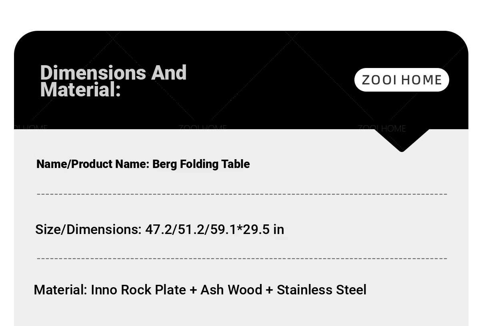Click the word Dimensions in the heading

tap(93, 73)
